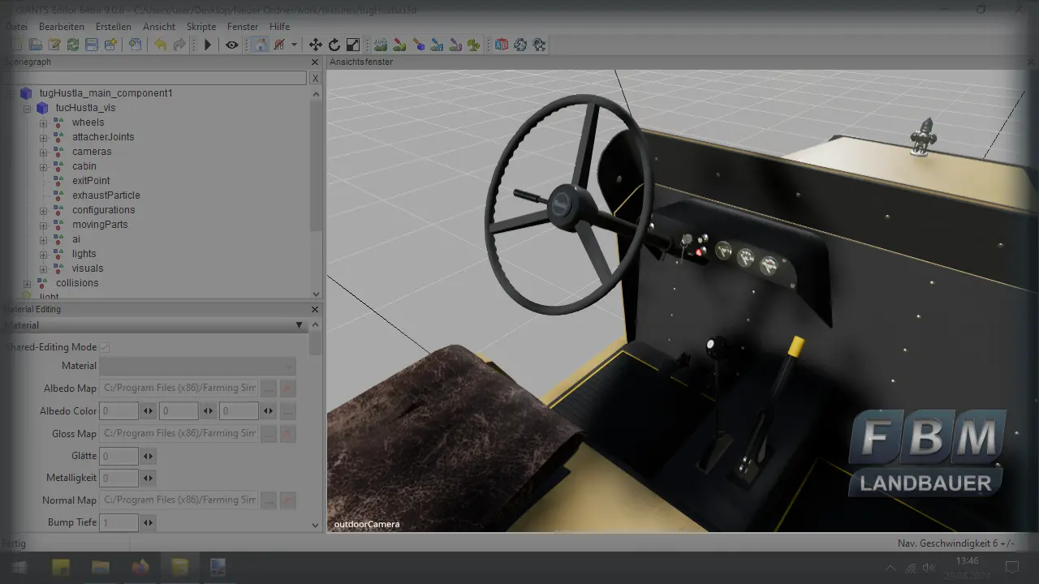The image size is (1039, 584).
Task: Click the Glätte value slider arrows
Action: [x=148, y=457]
